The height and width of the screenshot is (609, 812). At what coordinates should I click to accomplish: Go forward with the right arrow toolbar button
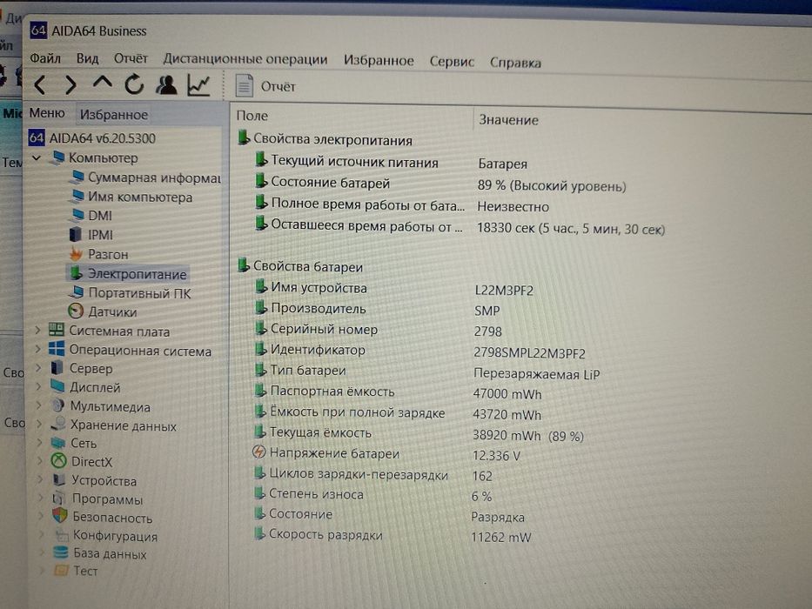point(70,84)
